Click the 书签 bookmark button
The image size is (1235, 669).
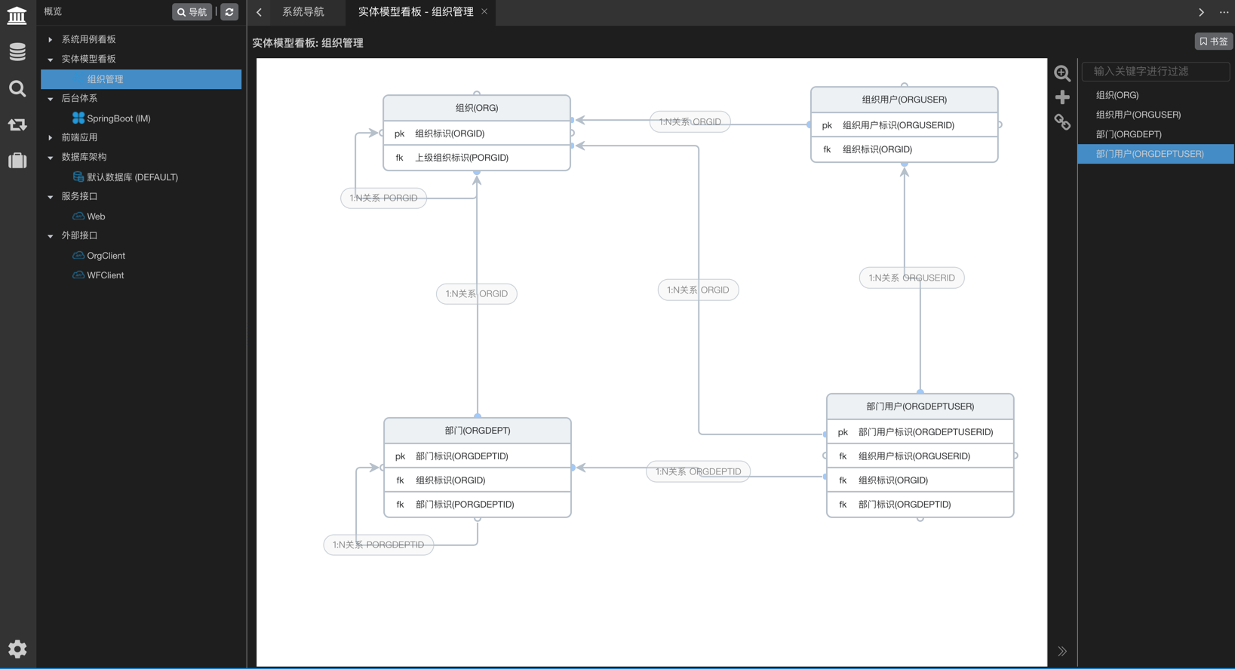coord(1213,41)
